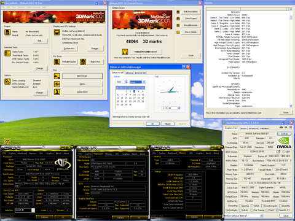This screenshot has width=295, height=221.
Task: Click the Lookup button in GPU-Z
Action: point(284,134)
